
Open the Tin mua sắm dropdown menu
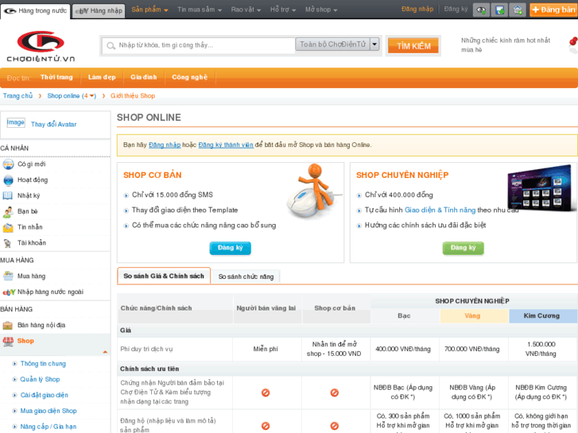[x=200, y=10]
